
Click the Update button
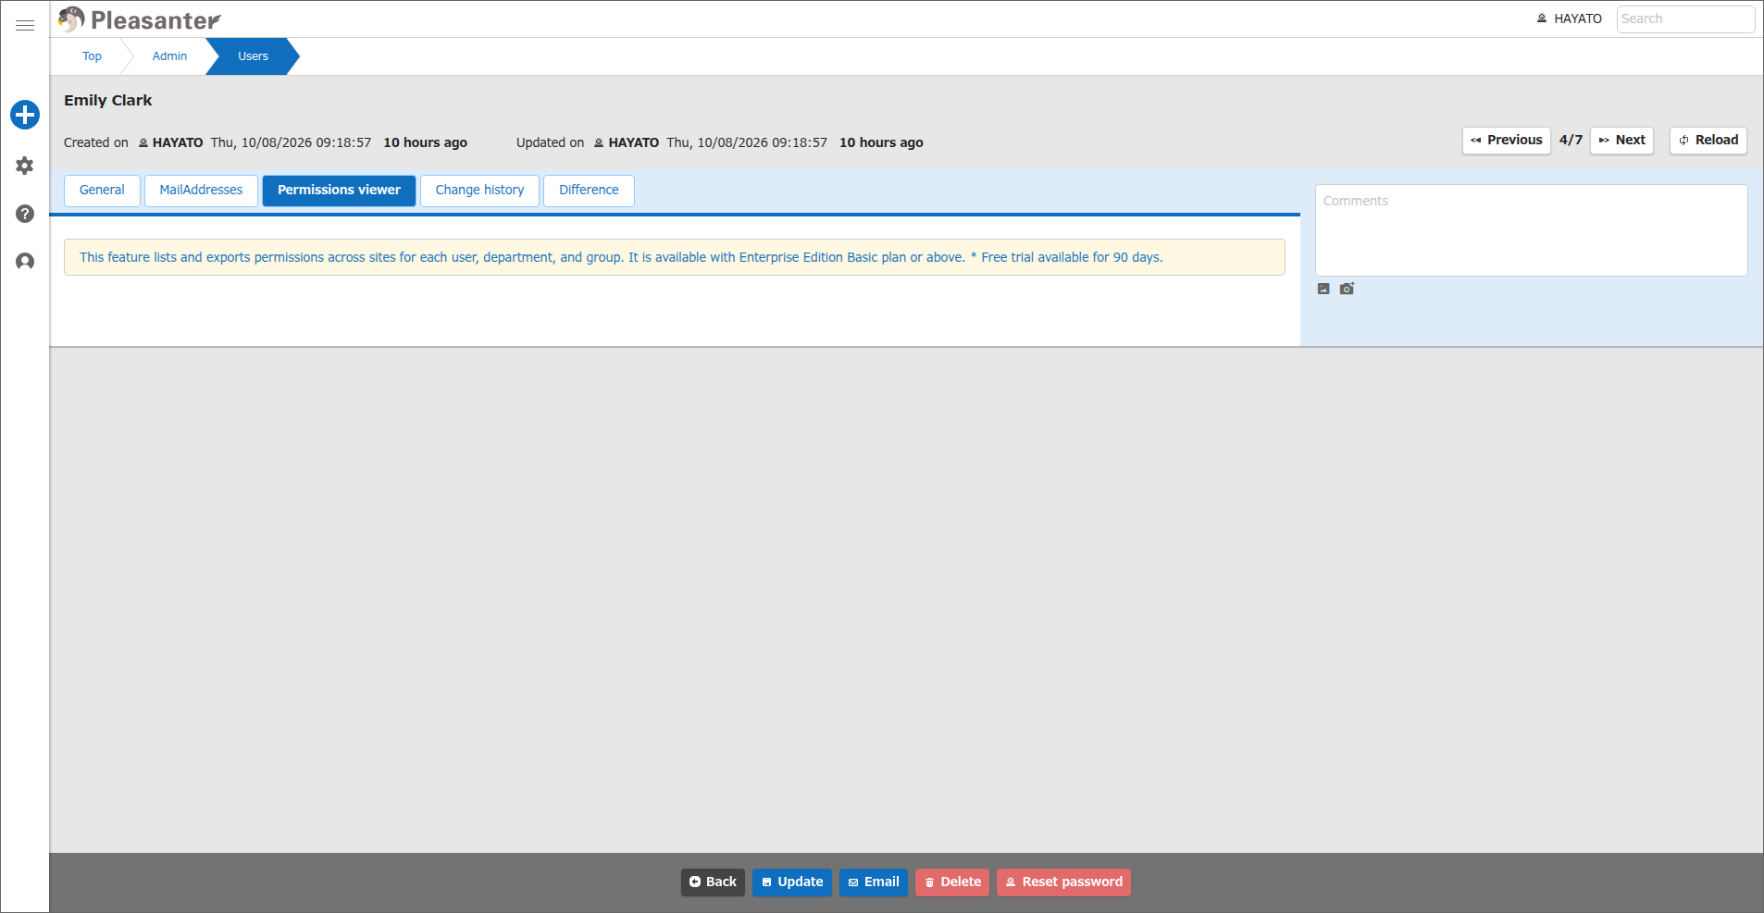click(792, 882)
